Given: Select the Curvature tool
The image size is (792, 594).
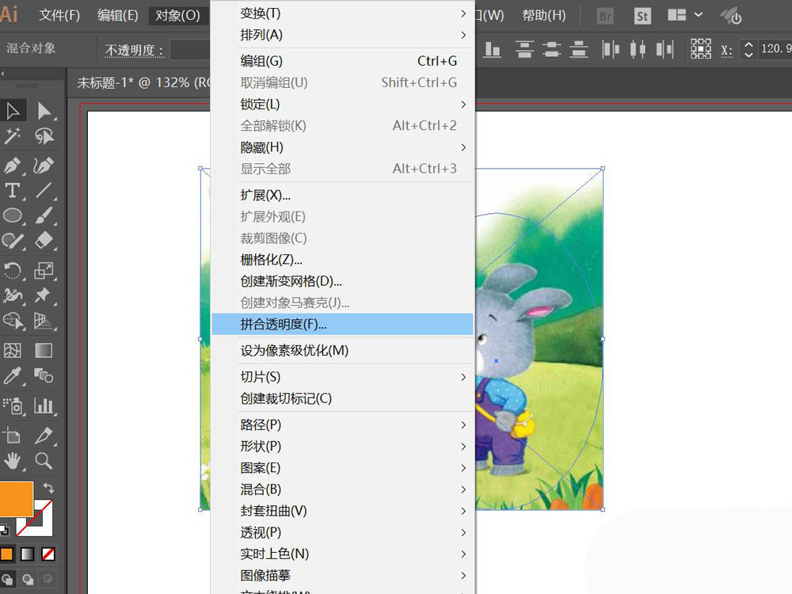Looking at the screenshot, I should 44,166.
